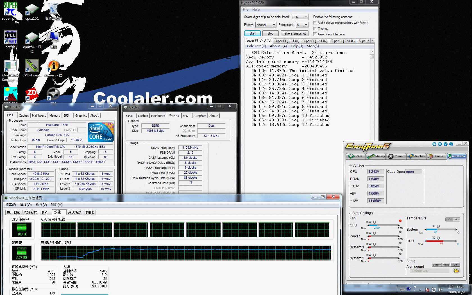Image resolution: width=472 pixels, height=295 pixels.
Task: Open Hyper PI Help menu
Action: [x=256, y=10]
